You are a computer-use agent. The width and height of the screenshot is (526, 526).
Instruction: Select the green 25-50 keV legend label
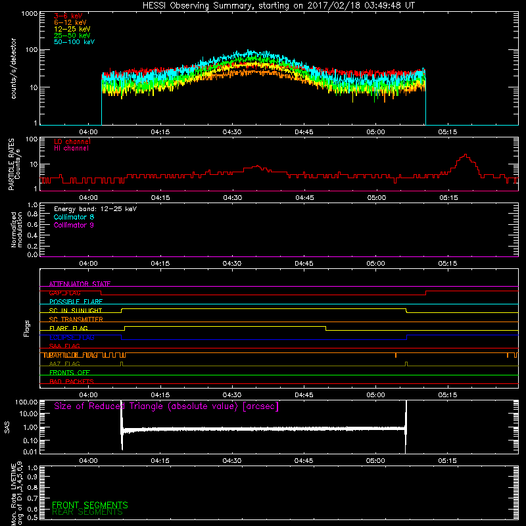(72, 36)
